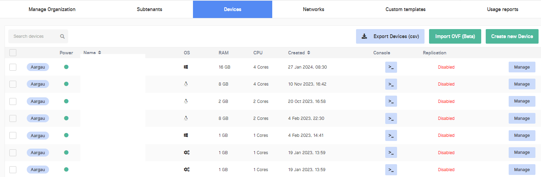Click Create new Device button
541x177 pixels.
tap(512, 36)
